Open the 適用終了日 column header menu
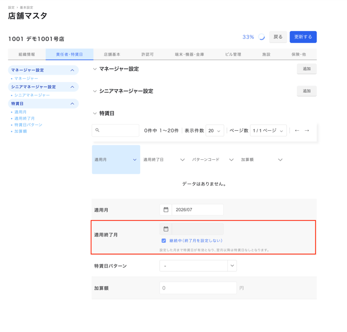The height and width of the screenshot is (332, 347). click(182, 160)
